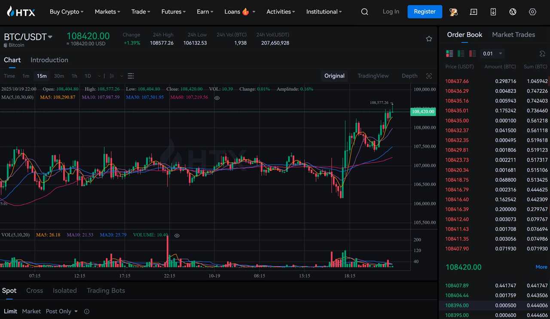The width and height of the screenshot is (550, 319).
Task: Hide the VOL indicator using eye icon
Action: pyautogui.click(x=177, y=235)
